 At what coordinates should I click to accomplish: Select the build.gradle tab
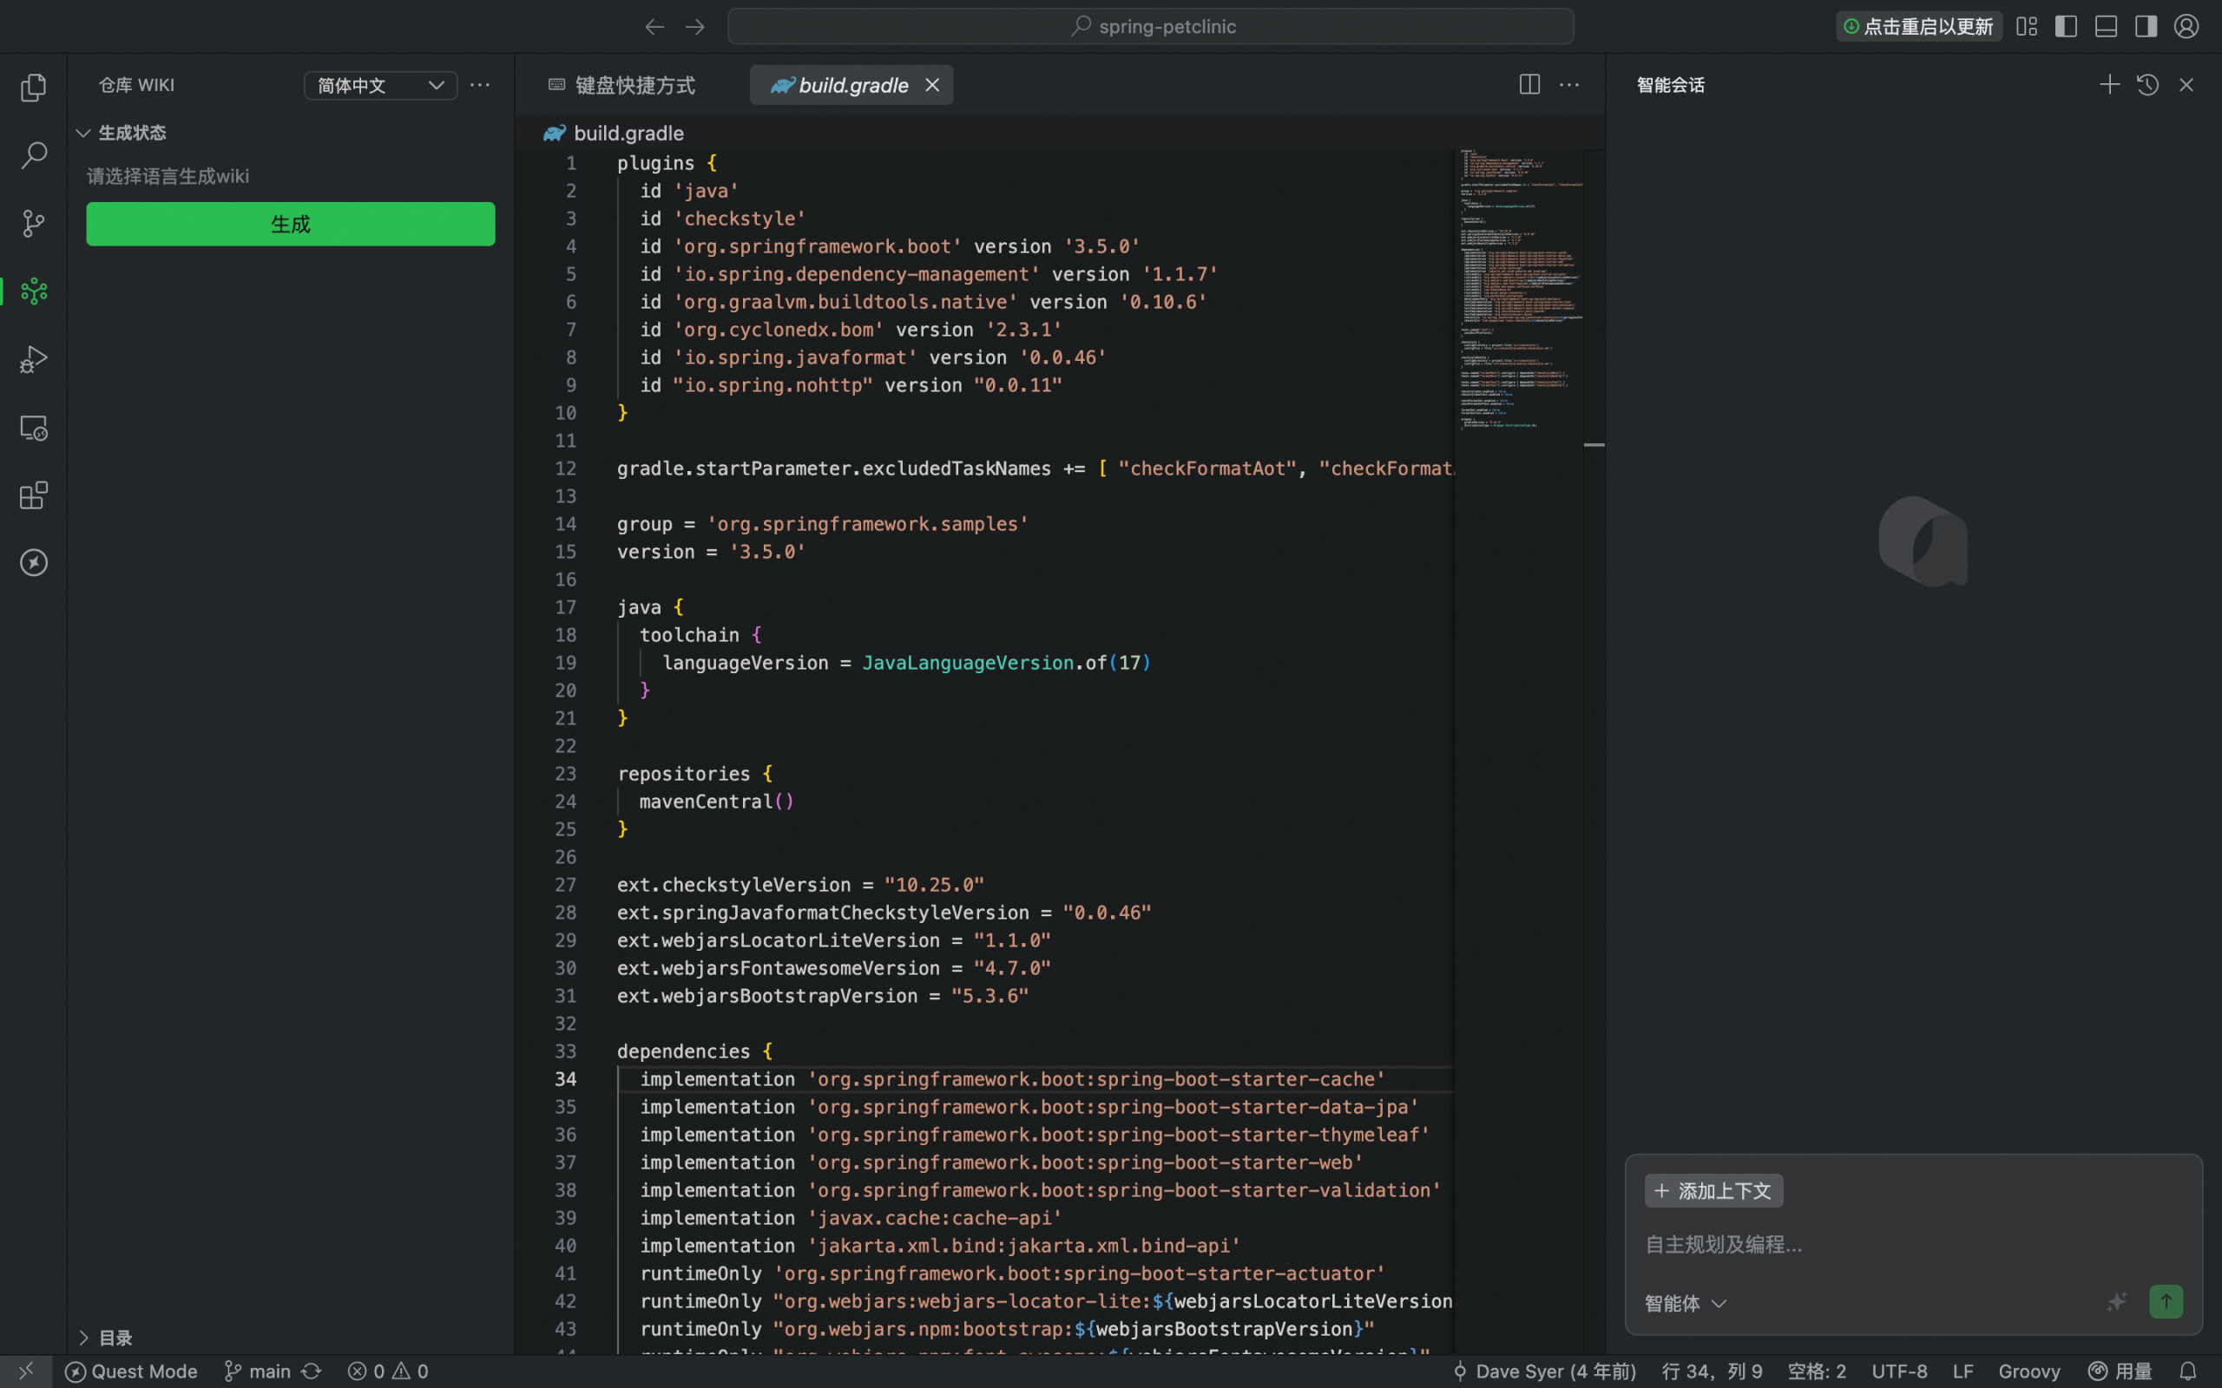click(851, 85)
